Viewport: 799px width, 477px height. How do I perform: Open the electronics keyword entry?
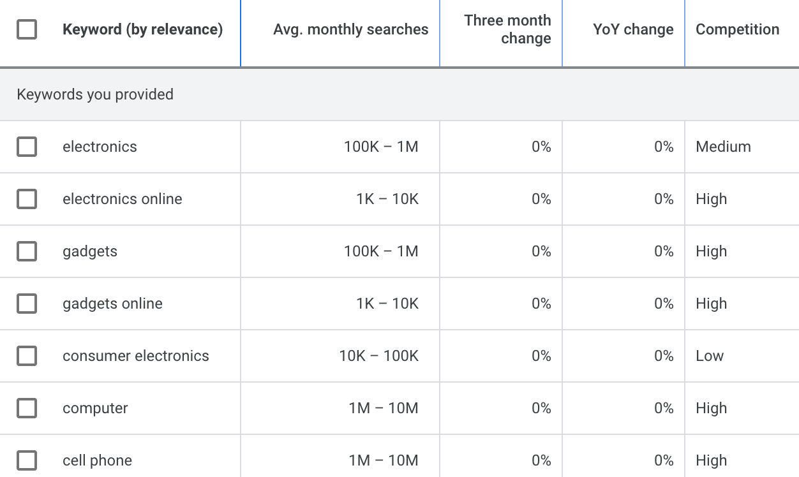[100, 146]
